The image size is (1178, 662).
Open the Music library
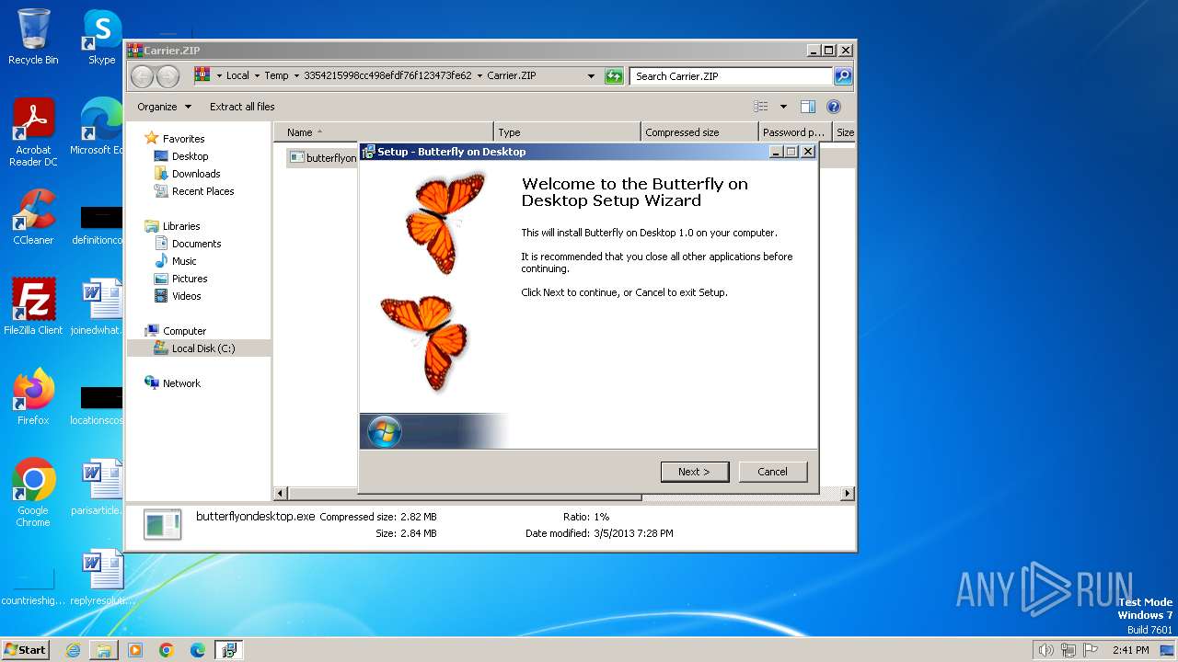(x=183, y=261)
